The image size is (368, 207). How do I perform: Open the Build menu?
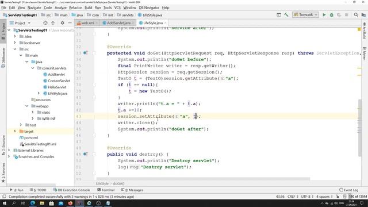[88, 7]
